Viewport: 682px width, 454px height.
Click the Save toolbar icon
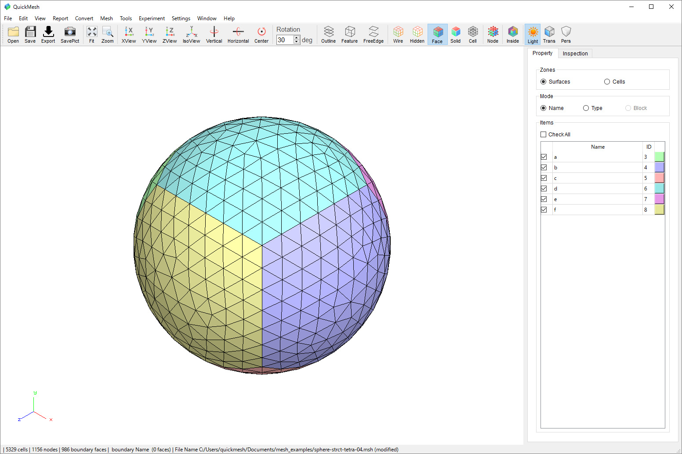coord(30,34)
